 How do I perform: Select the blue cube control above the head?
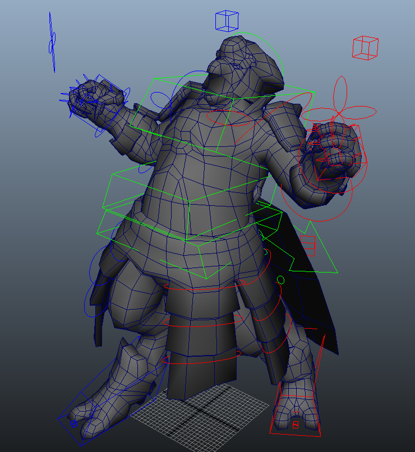point(227,21)
